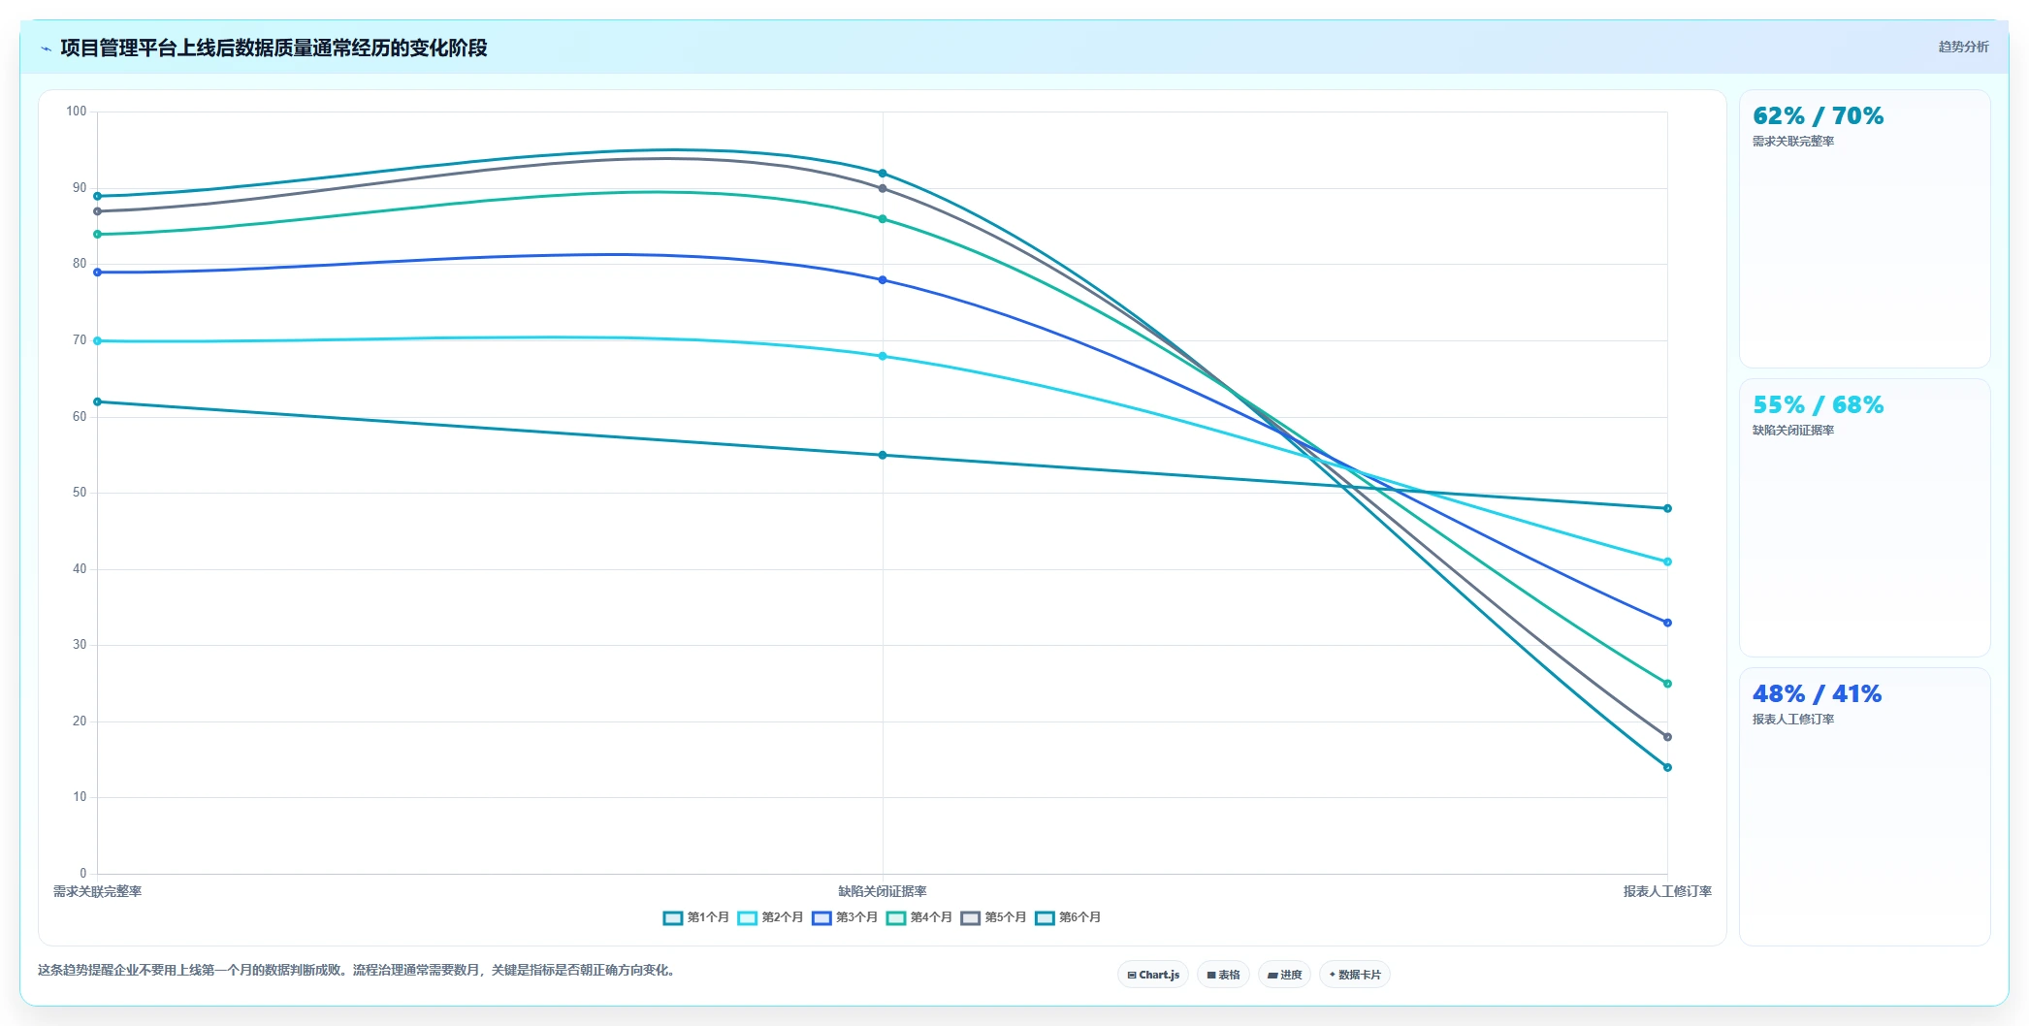Toggle the 第2个月 legend series
The width and height of the screenshot is (2029, 1026).
(x=770, y=917)
